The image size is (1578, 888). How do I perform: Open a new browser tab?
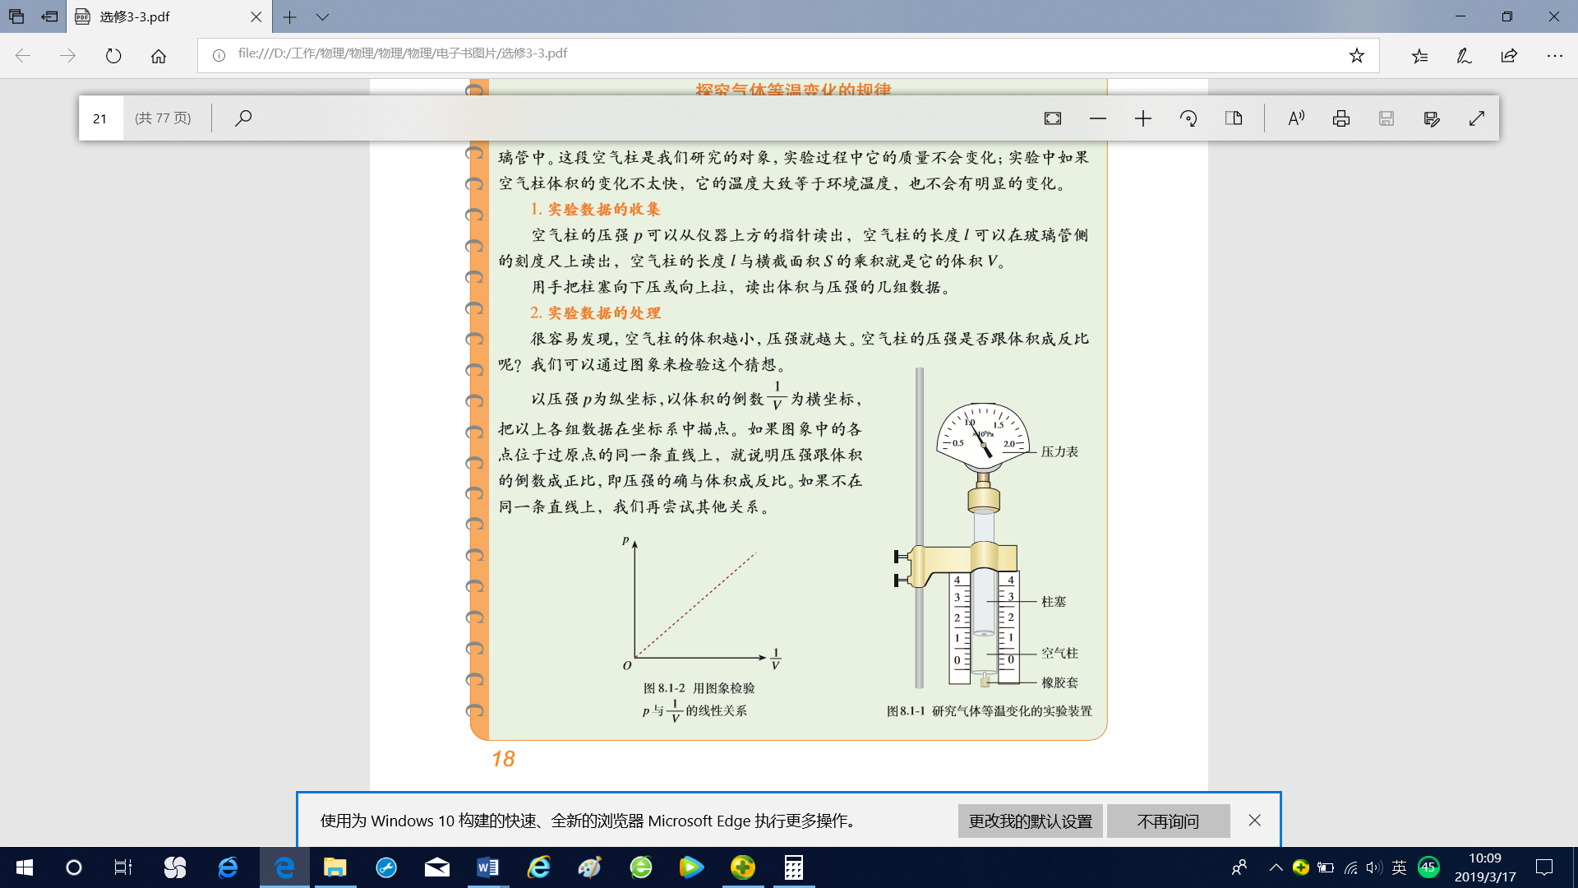(289, 16)
